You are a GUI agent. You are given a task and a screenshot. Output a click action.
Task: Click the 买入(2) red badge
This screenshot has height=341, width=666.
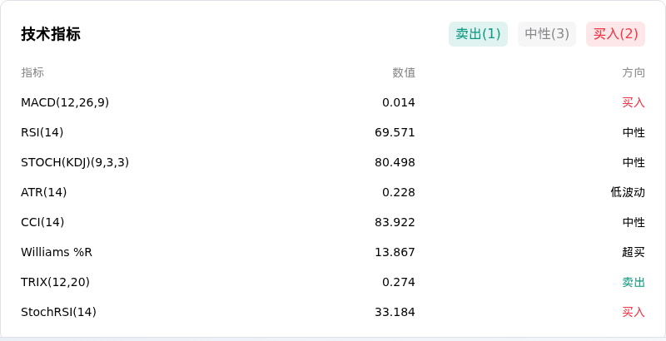[x=615, y=34]
